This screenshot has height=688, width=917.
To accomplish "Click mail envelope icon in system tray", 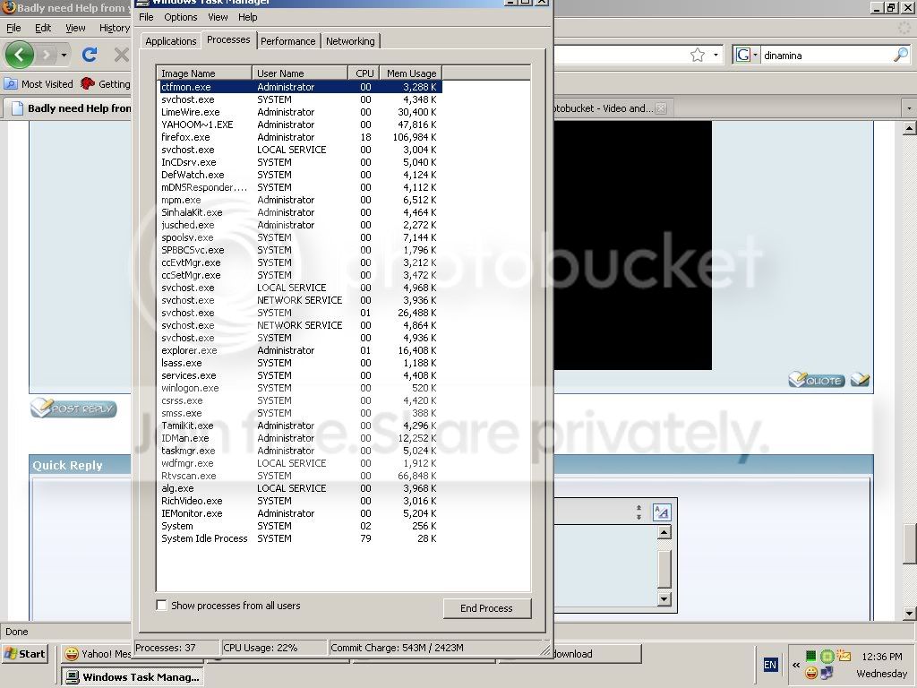I will (844, 656).
